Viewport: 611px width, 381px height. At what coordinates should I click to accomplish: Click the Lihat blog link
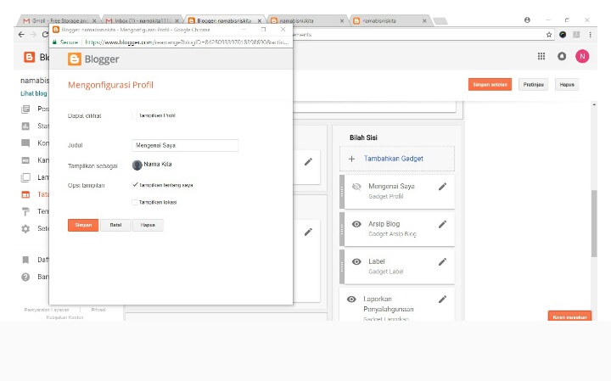[x=33, y=93]
